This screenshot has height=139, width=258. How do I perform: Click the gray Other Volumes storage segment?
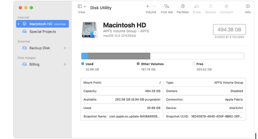click(119, 56)
